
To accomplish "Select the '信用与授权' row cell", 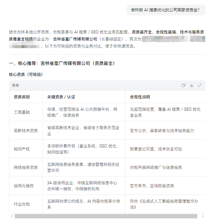I will coord(24,186).
